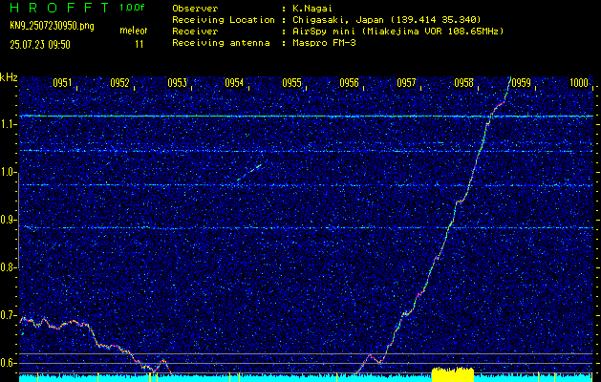Click the 0958 time marker
Screen dimensions: 601x382
tap(463, 83)
